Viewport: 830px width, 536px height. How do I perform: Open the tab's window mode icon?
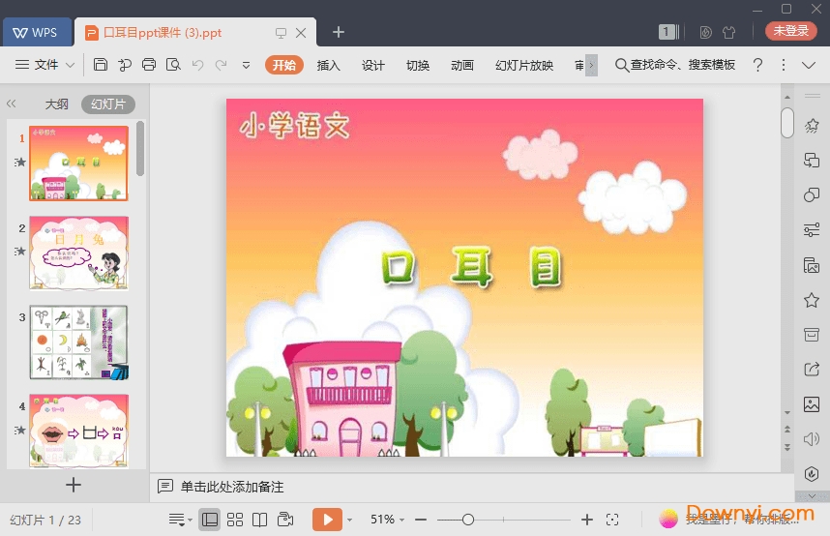[x=281, y=33]
